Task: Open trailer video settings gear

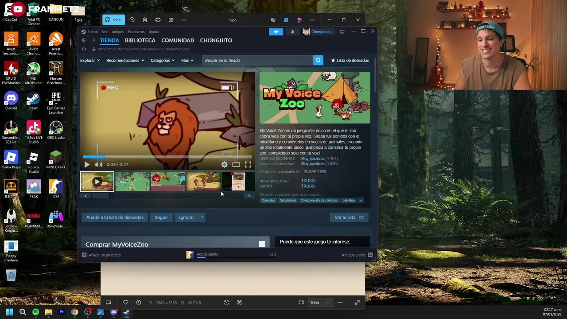Action: 225,164
